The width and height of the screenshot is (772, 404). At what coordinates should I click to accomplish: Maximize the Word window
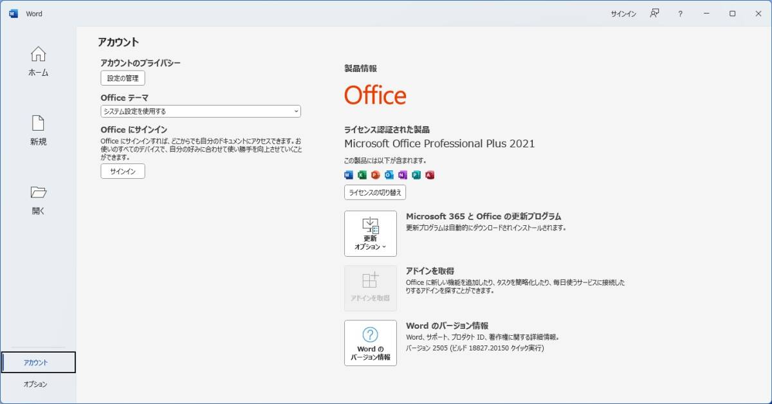[732, 14]
